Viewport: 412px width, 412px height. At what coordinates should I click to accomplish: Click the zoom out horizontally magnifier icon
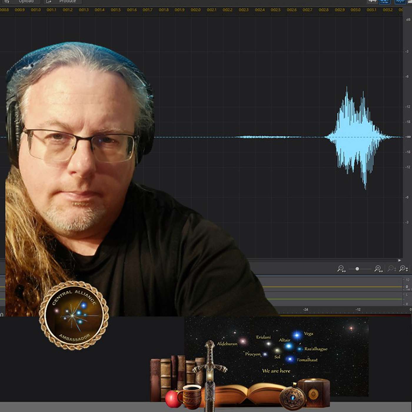pos(341,268)
